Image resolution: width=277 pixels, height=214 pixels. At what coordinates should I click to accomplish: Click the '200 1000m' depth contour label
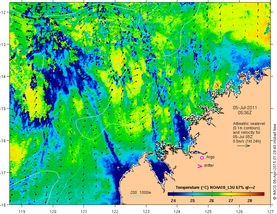(x=141, y=193)
